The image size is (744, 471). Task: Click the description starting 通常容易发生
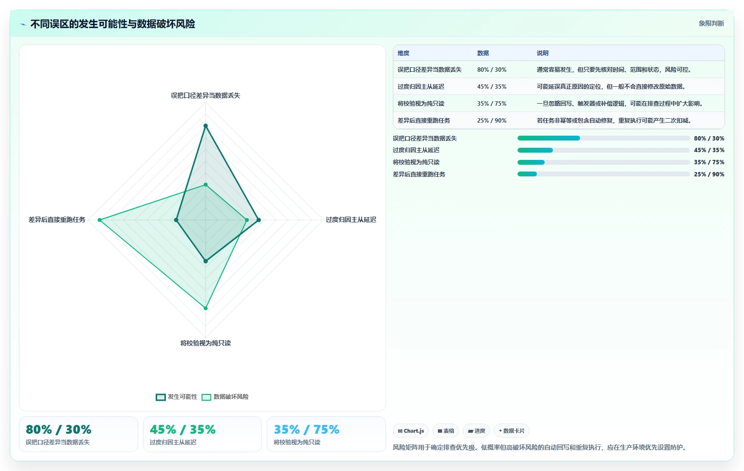pyautogui.click(x=614, y=70)
